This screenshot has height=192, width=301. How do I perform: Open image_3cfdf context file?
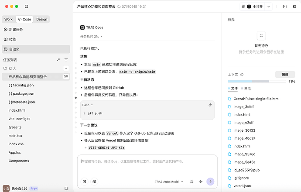241,107
